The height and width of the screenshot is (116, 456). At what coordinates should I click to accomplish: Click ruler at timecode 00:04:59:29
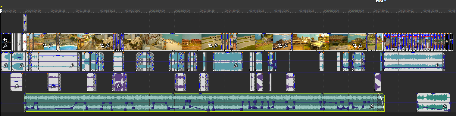click(x=257, y=10)
